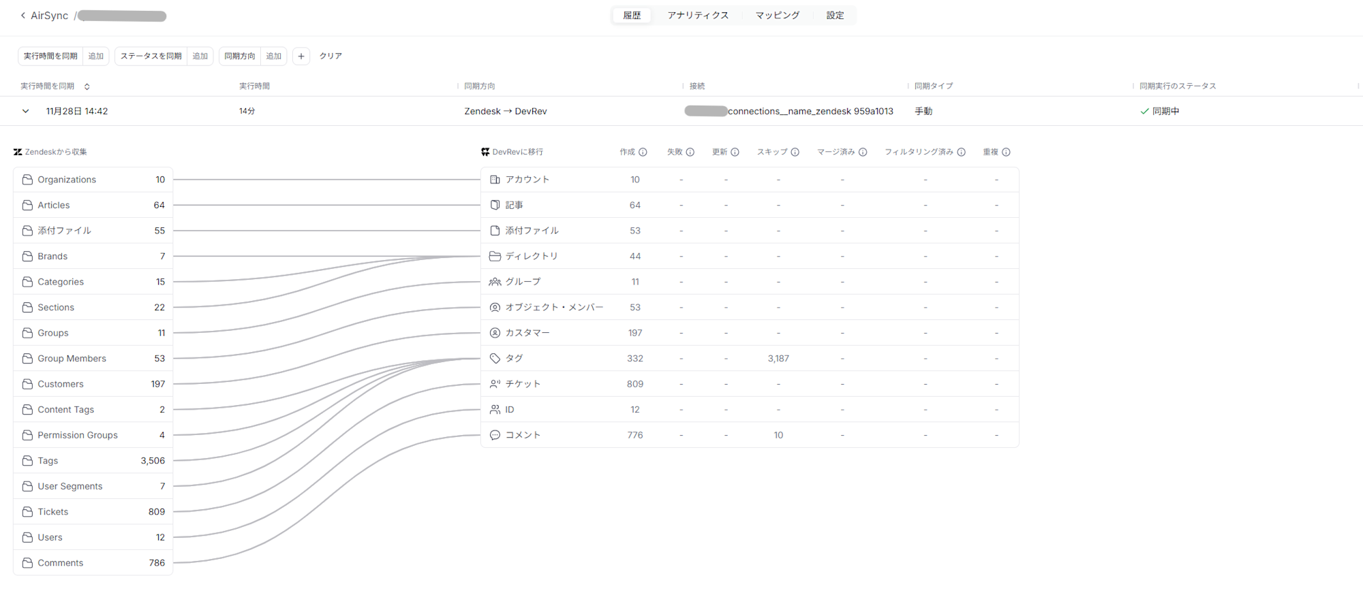Open the 同期方向 filter
The width and height of the screenshot is (1363, 612).
240,57
